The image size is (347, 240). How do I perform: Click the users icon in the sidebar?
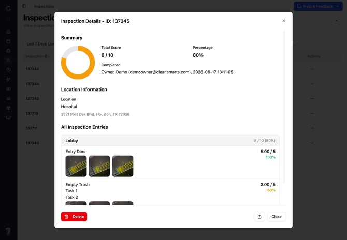pos(8,79)
